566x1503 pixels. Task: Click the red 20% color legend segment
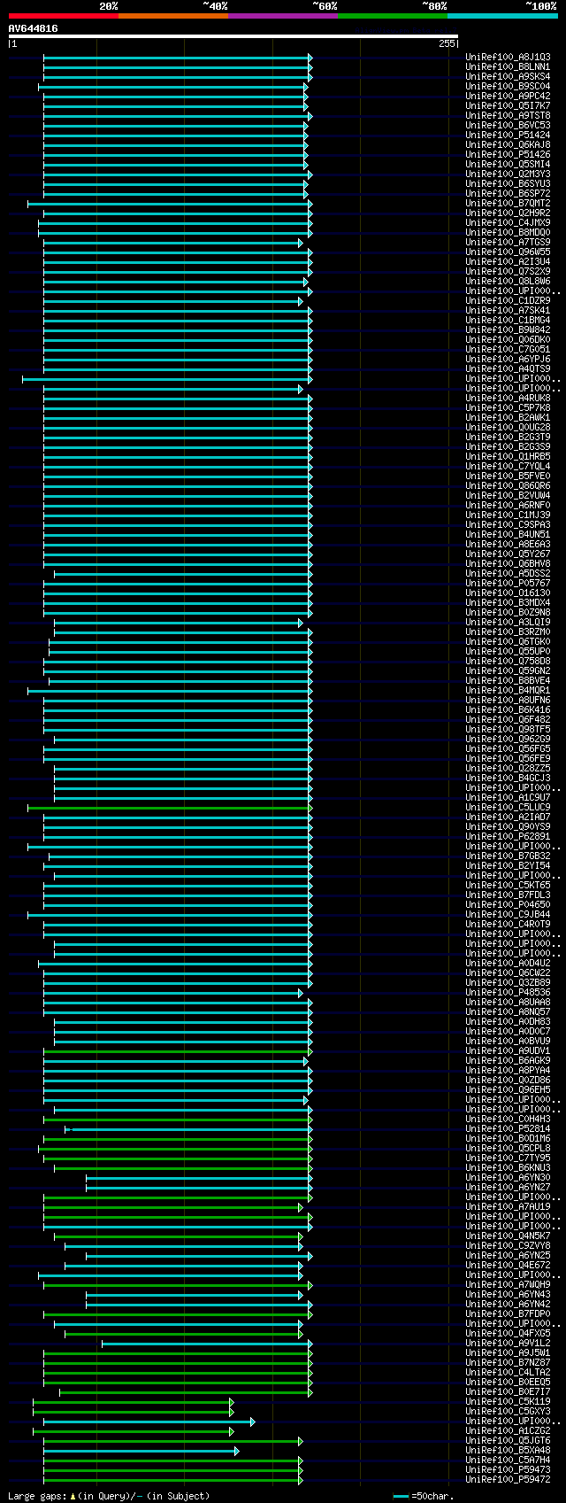[x=64, y=16]
